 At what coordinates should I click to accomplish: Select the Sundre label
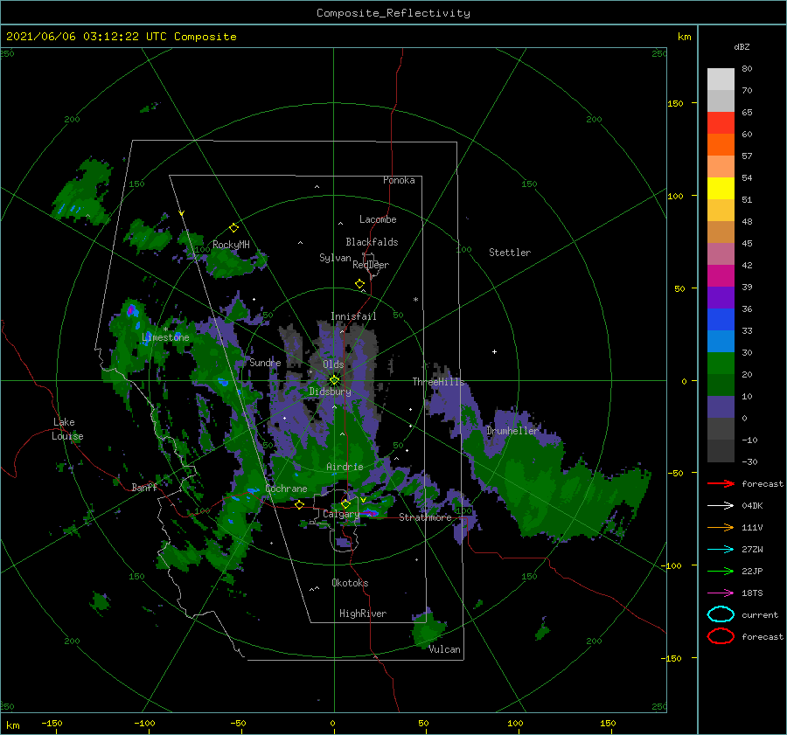[265, 362]
